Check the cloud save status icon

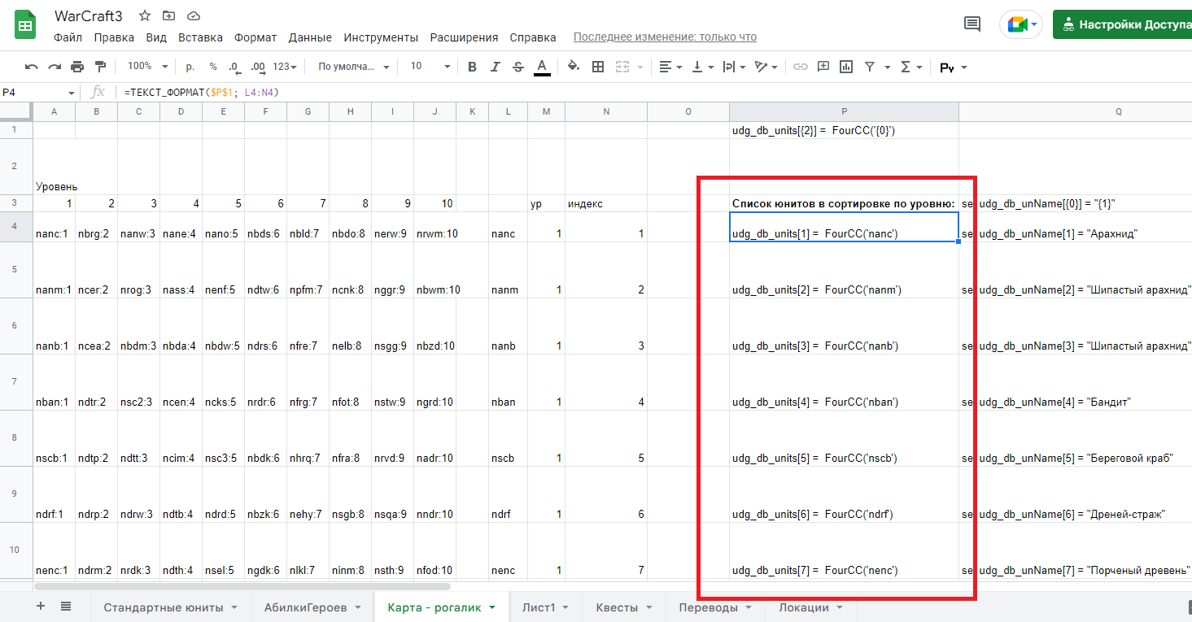[x=193, y=15]
